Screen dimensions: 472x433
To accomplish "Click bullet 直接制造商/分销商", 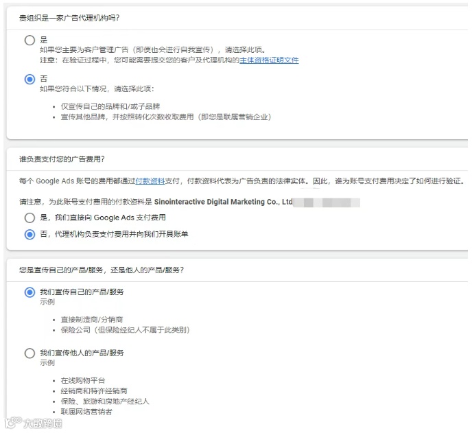I will 92,320.
